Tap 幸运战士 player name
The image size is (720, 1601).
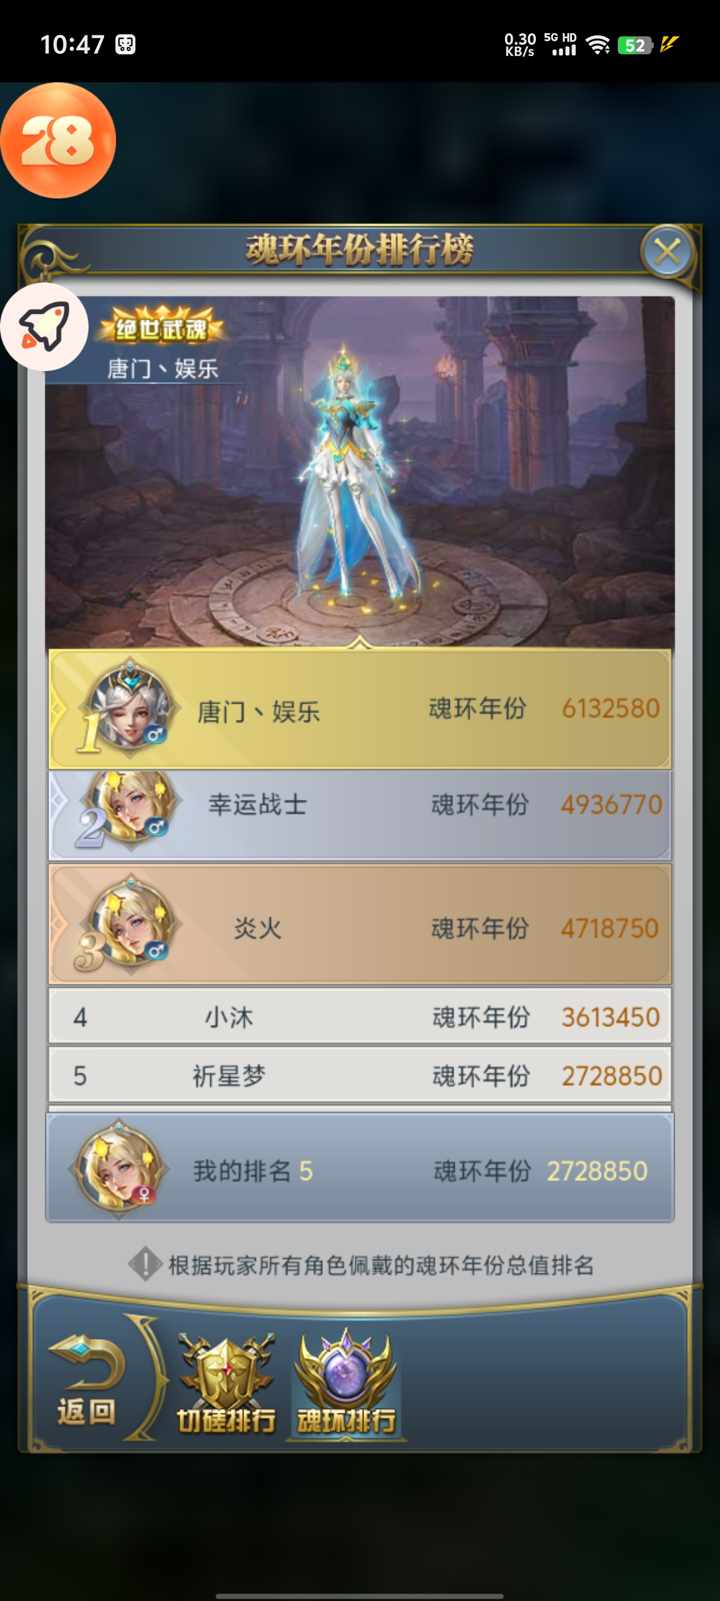(257, 805)
